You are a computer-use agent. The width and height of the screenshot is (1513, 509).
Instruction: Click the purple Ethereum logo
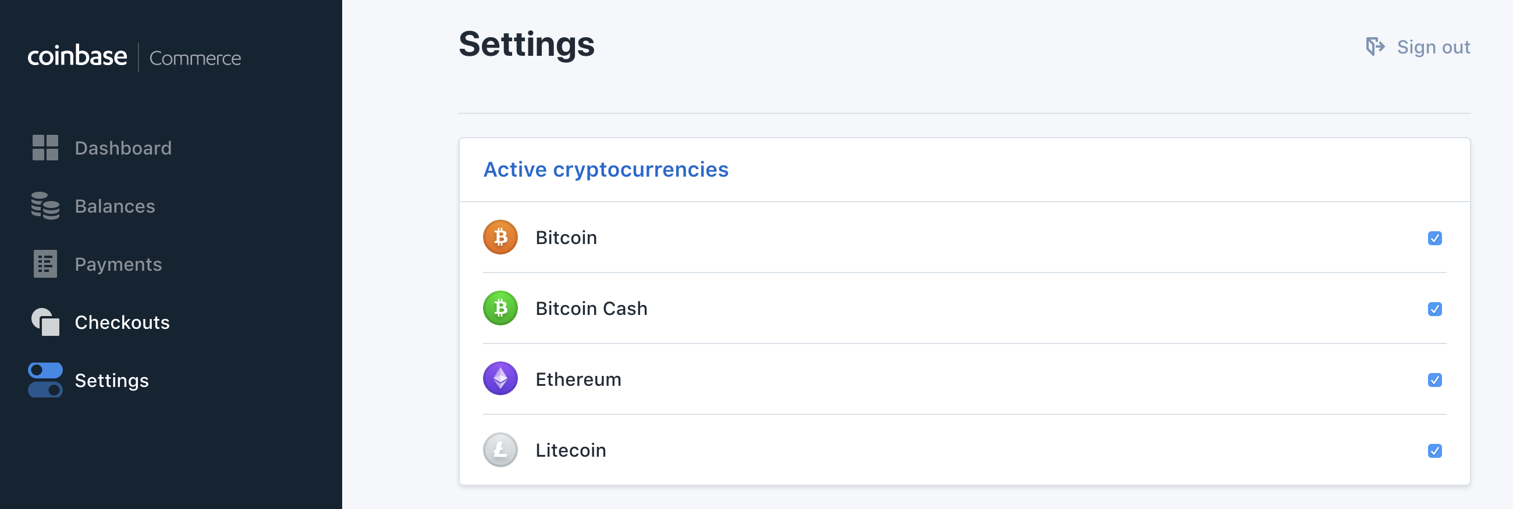(x=500, y=378)
